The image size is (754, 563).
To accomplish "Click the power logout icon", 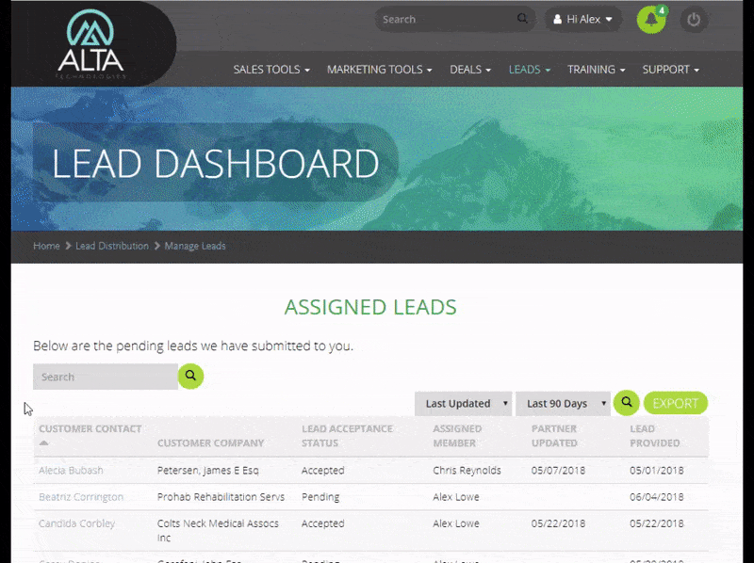I will pos(695,20).
